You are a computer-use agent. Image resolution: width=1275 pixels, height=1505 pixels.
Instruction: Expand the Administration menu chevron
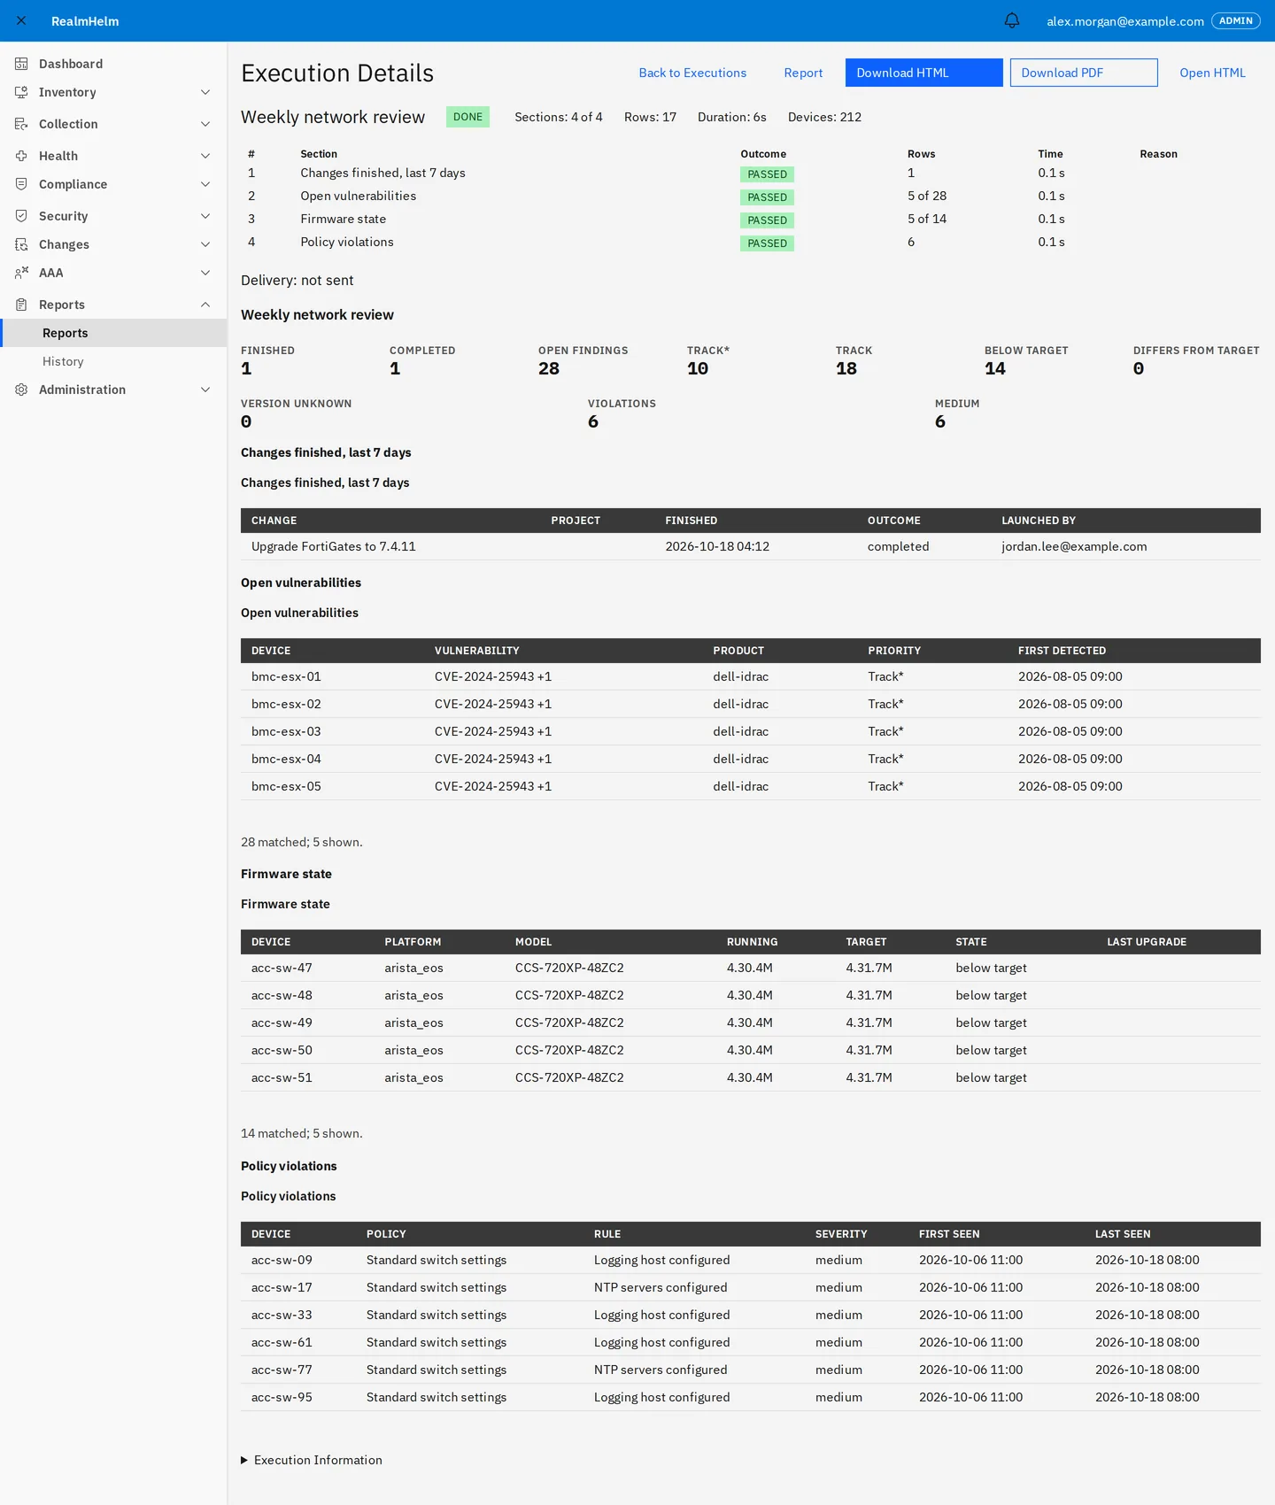[205, 390]
